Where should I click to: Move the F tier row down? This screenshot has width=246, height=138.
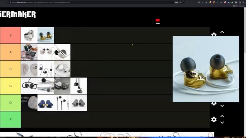click(x=222, y=123)
